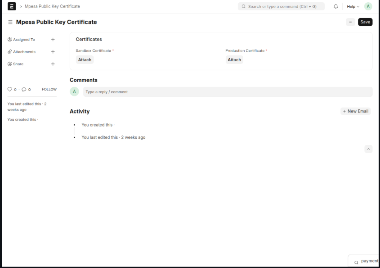The height and width of the screenshot is (268, 380).
Task: Toggle the sidebar hamburger menu icon
Action: (x=10, y=22)
